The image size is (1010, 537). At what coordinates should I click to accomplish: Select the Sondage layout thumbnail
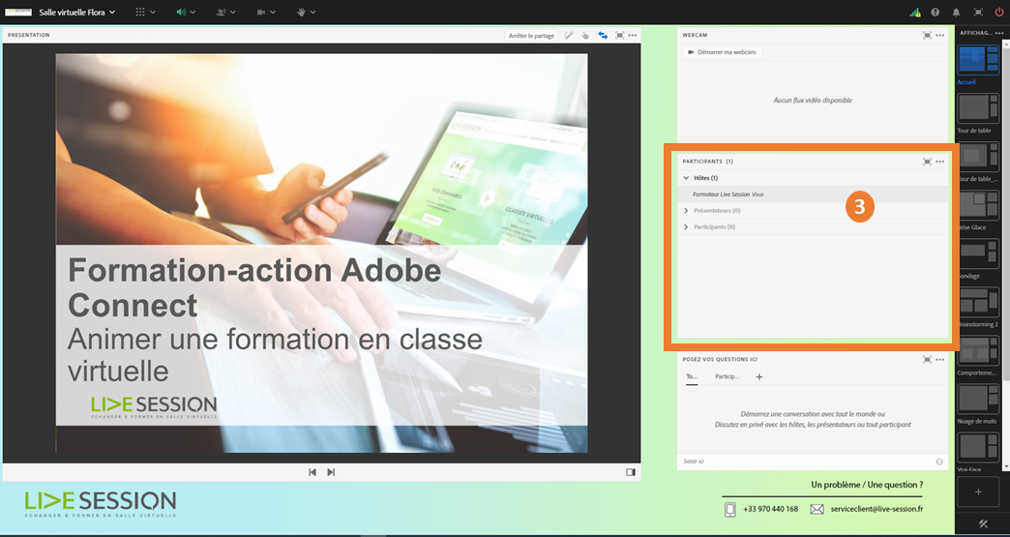(978, 254)
